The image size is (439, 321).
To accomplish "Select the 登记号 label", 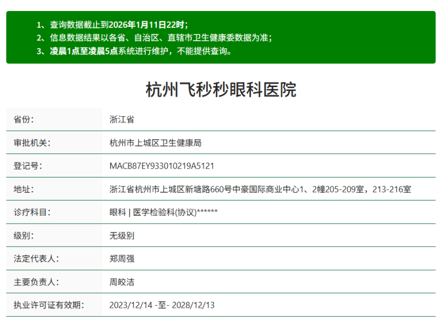I will pos(28,166).
